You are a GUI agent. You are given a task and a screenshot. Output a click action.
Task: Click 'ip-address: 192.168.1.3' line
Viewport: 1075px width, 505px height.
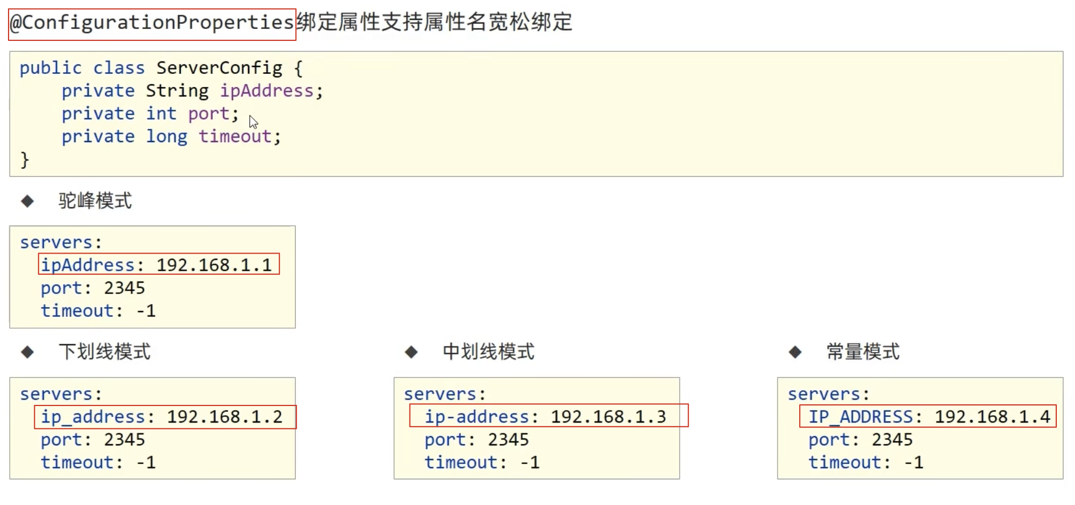[545, 417]
